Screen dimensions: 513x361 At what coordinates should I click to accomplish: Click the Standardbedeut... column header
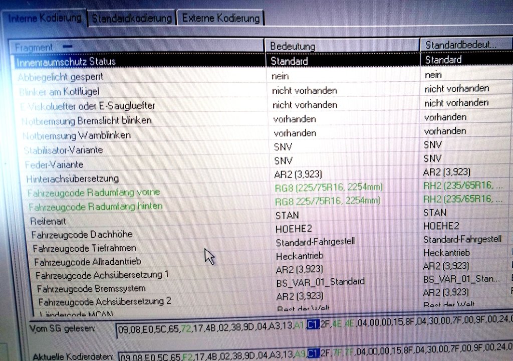pos(461,45)
